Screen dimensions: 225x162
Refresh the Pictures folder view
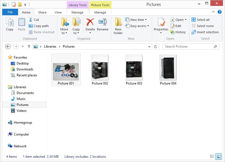pos(155,46)
